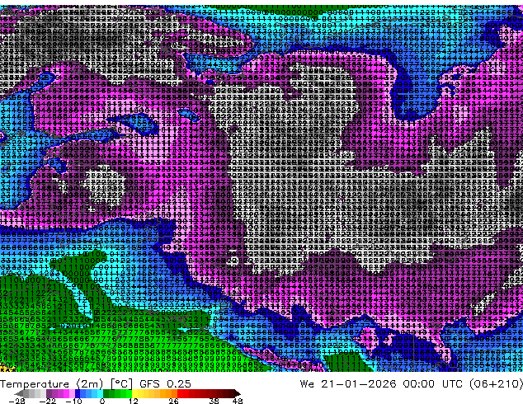Click the -22 label on the color scale

(x=47, y=401)
